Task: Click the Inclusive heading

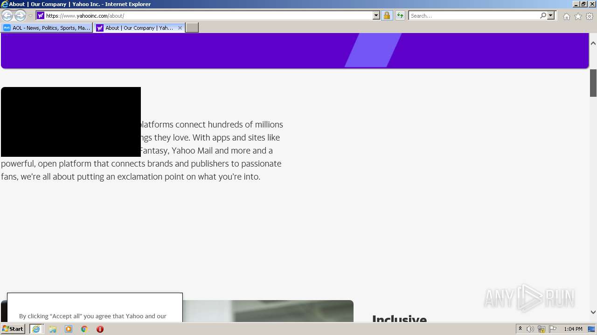Action: tap(399, 318)
